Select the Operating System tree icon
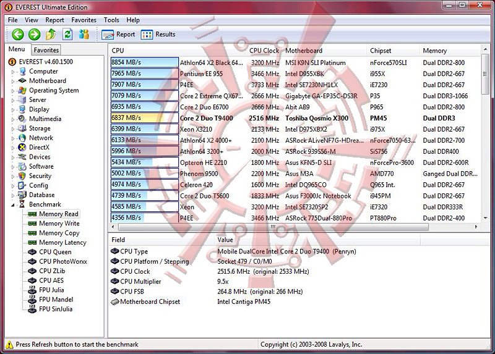The image size is (495, 354). point(22,90)
